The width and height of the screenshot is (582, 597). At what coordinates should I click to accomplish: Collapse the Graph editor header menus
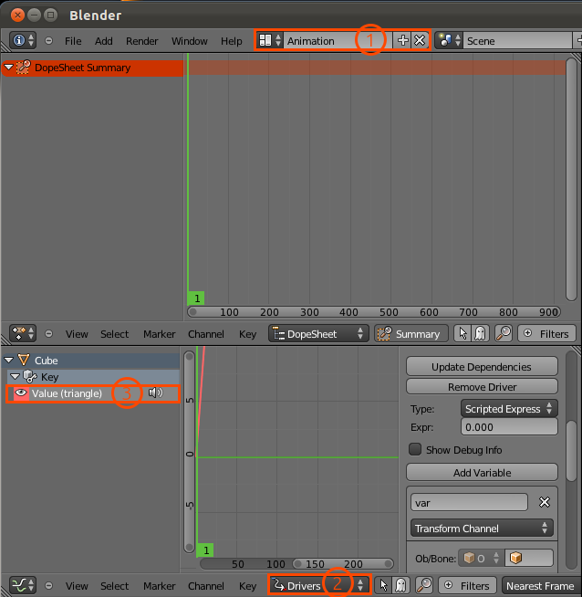coord(48,585)
